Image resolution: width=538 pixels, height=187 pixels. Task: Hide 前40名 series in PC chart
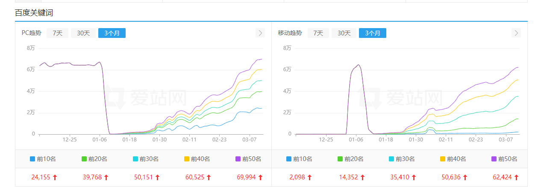[197, 159]
